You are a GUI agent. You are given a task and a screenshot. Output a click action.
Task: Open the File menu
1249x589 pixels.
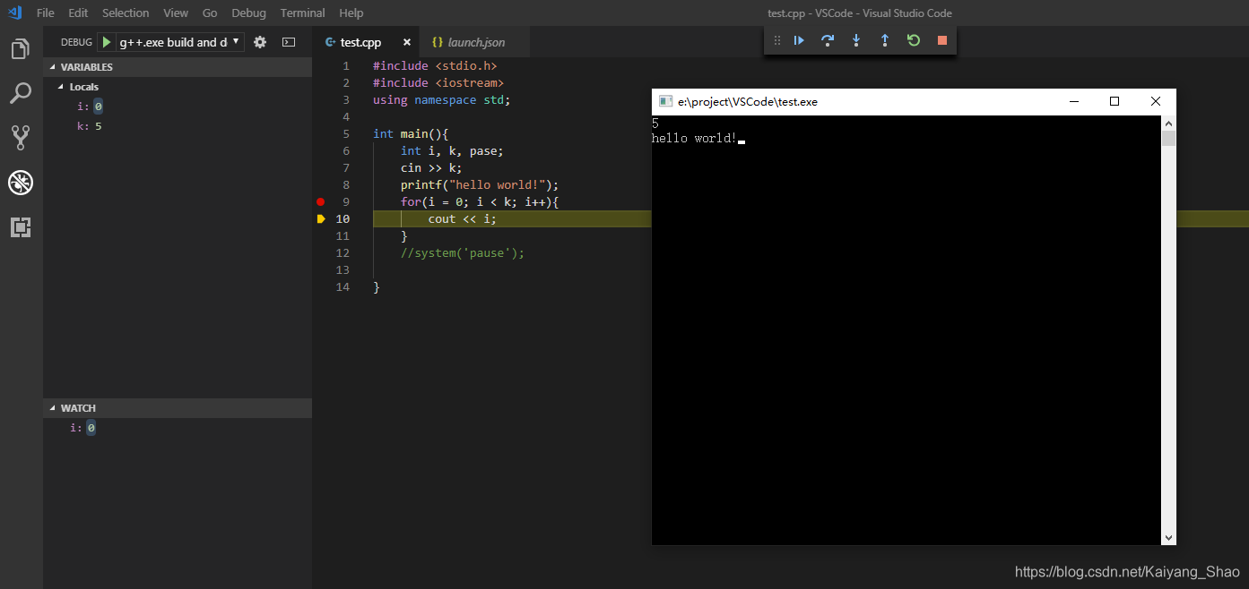(x=46, y=13)
